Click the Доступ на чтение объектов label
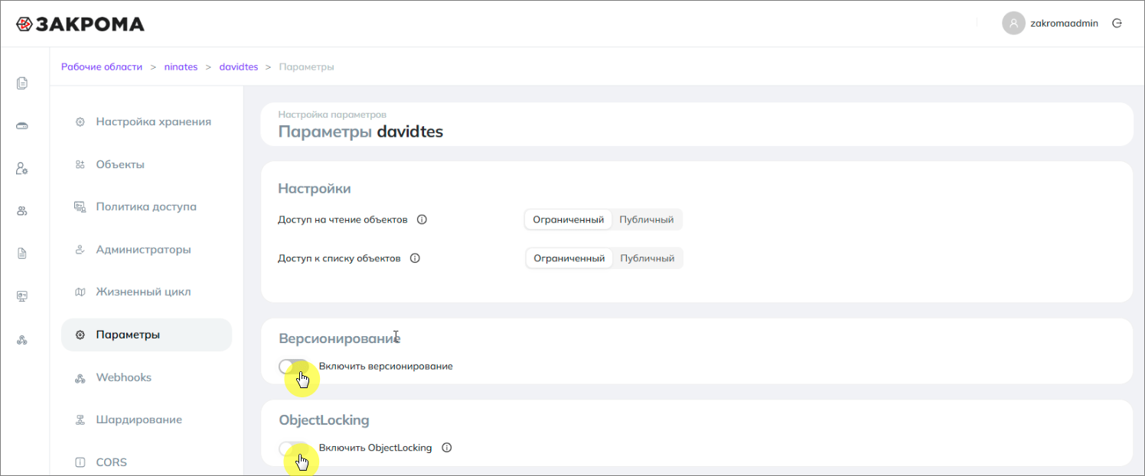Viewport: 1145px width, 476px height. [343, 219]
